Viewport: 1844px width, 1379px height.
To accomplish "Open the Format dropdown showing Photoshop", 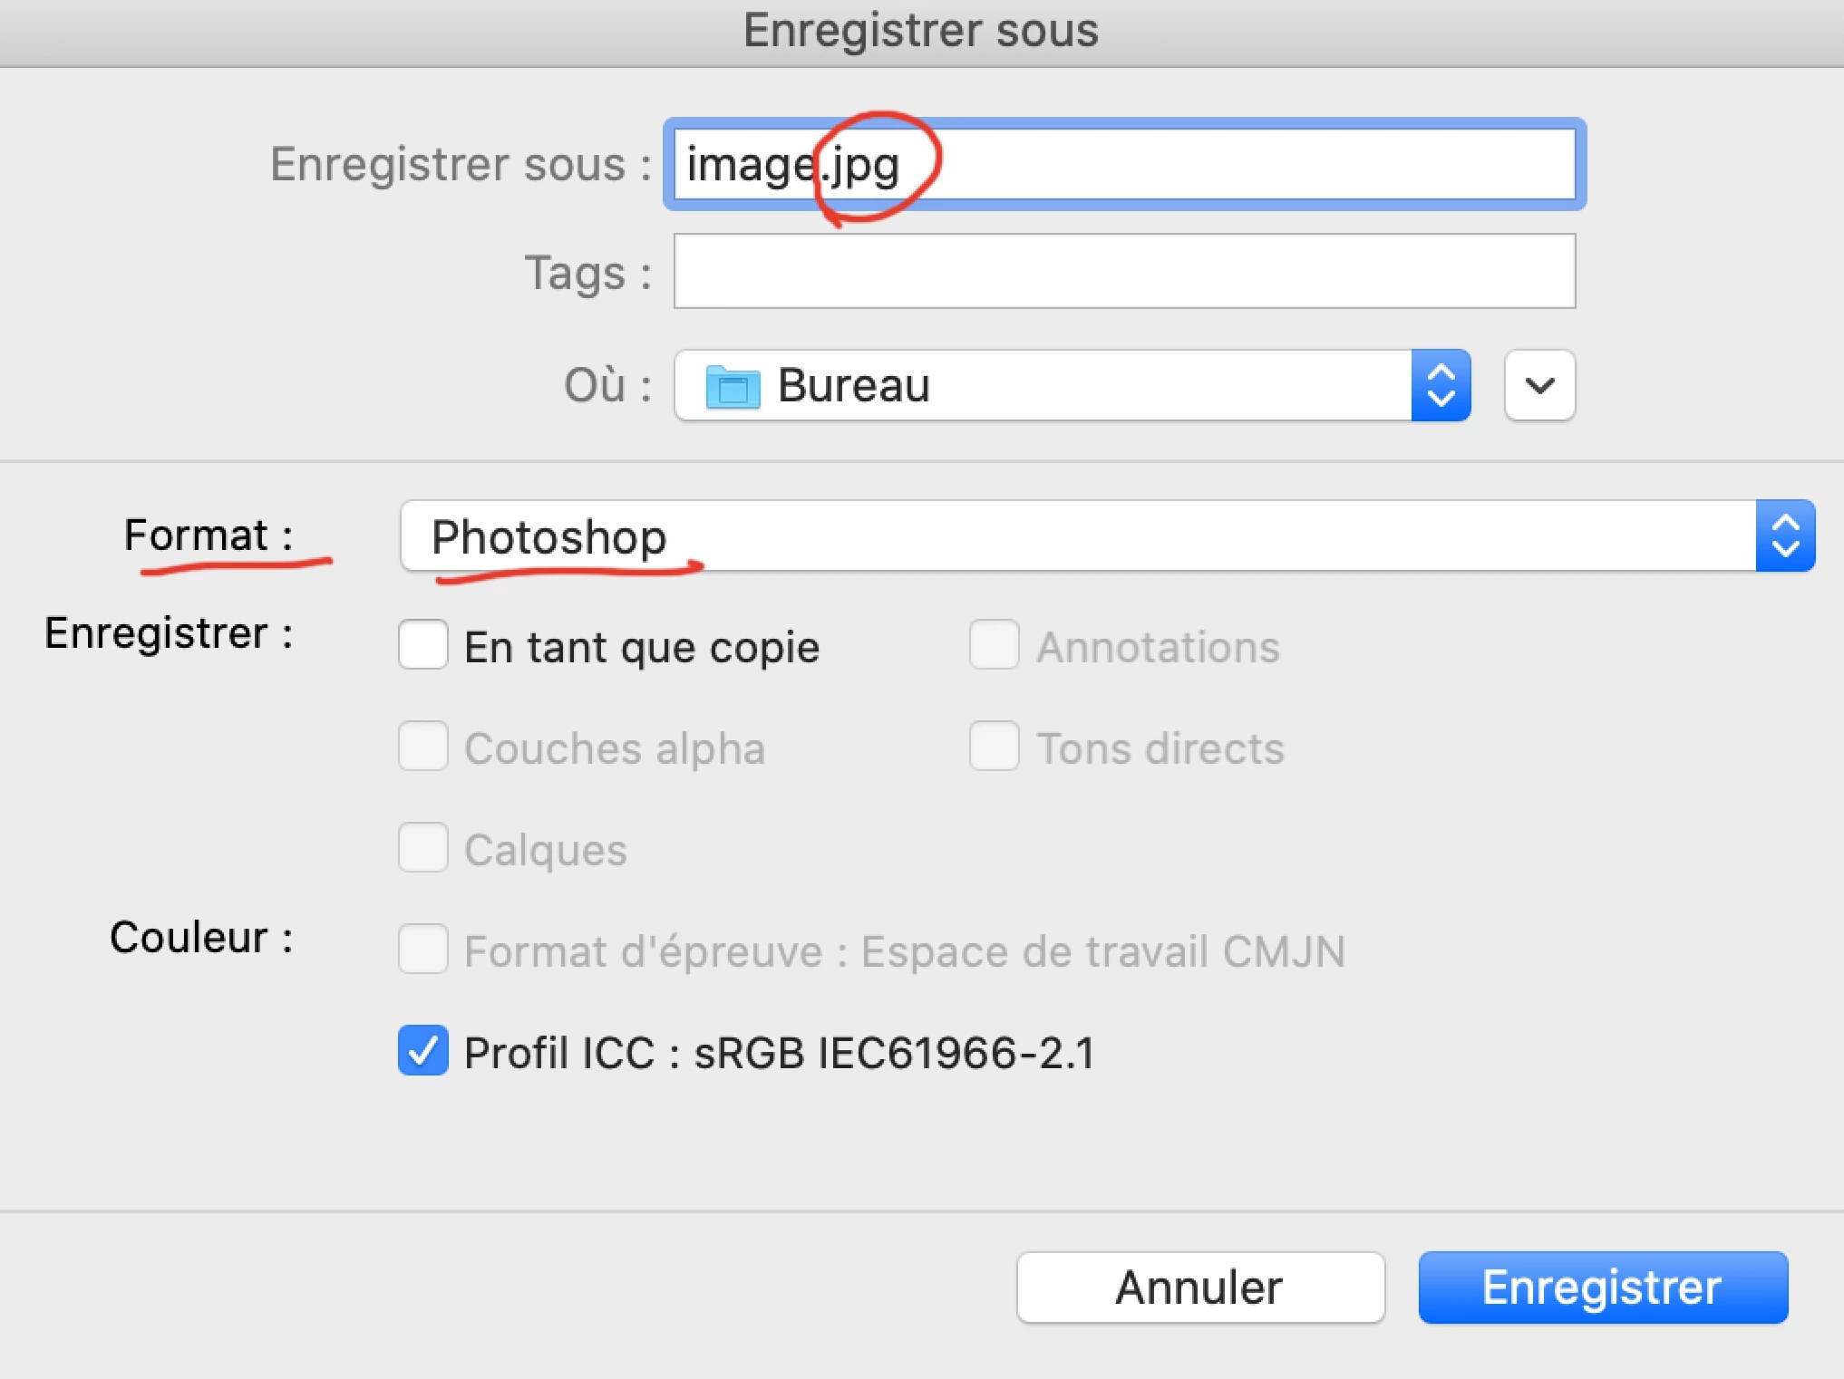I will point(1108,535).
